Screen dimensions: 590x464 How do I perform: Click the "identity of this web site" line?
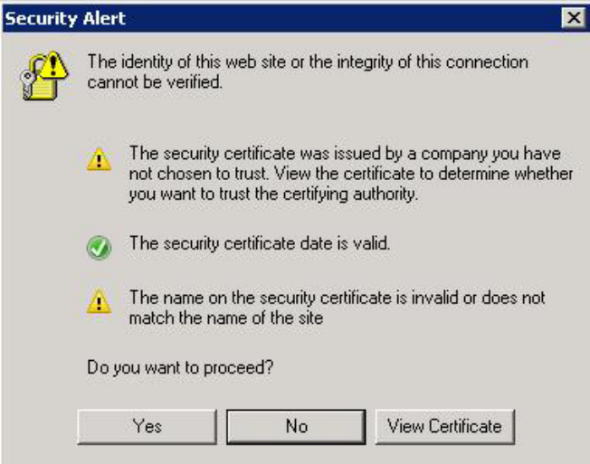(307, 63)
